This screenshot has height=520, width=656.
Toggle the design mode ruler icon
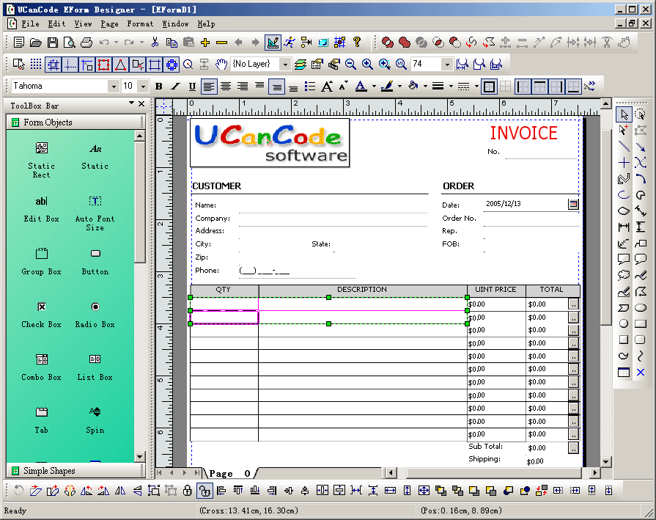273,43
